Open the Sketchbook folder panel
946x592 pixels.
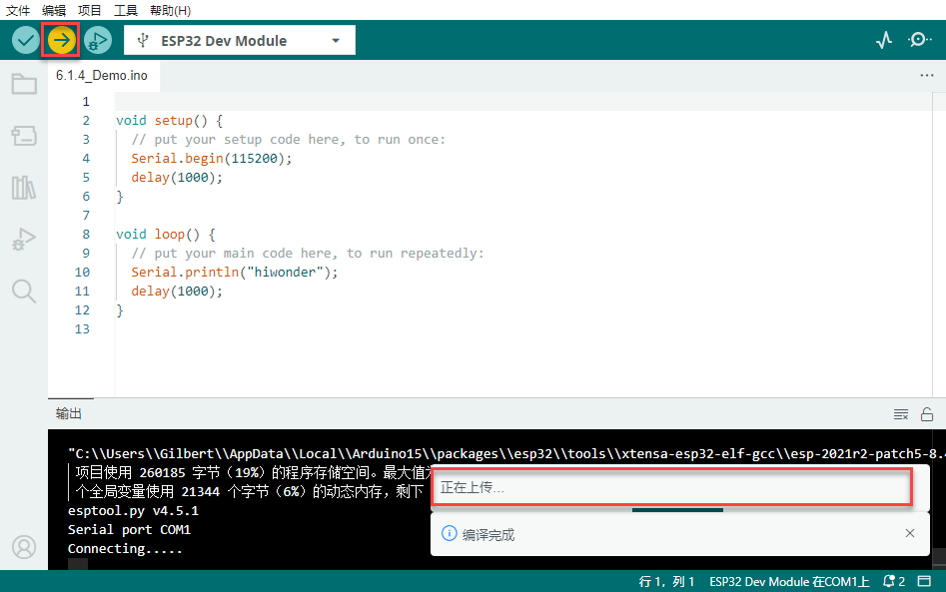point(24,84)
